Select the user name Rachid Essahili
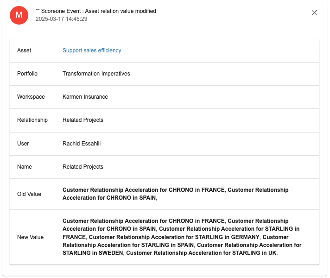Image resolution: width=330 pixels, height=278 pixels. (82, 144)
